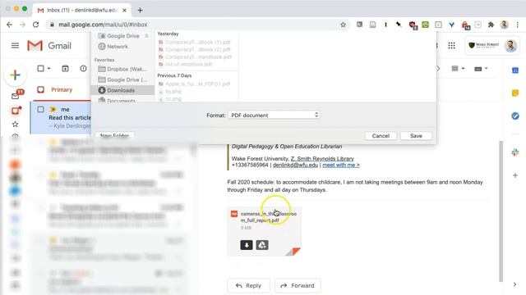Select Downloads in the dialog sidebar
526x295 pixels.
click(122, 90)
